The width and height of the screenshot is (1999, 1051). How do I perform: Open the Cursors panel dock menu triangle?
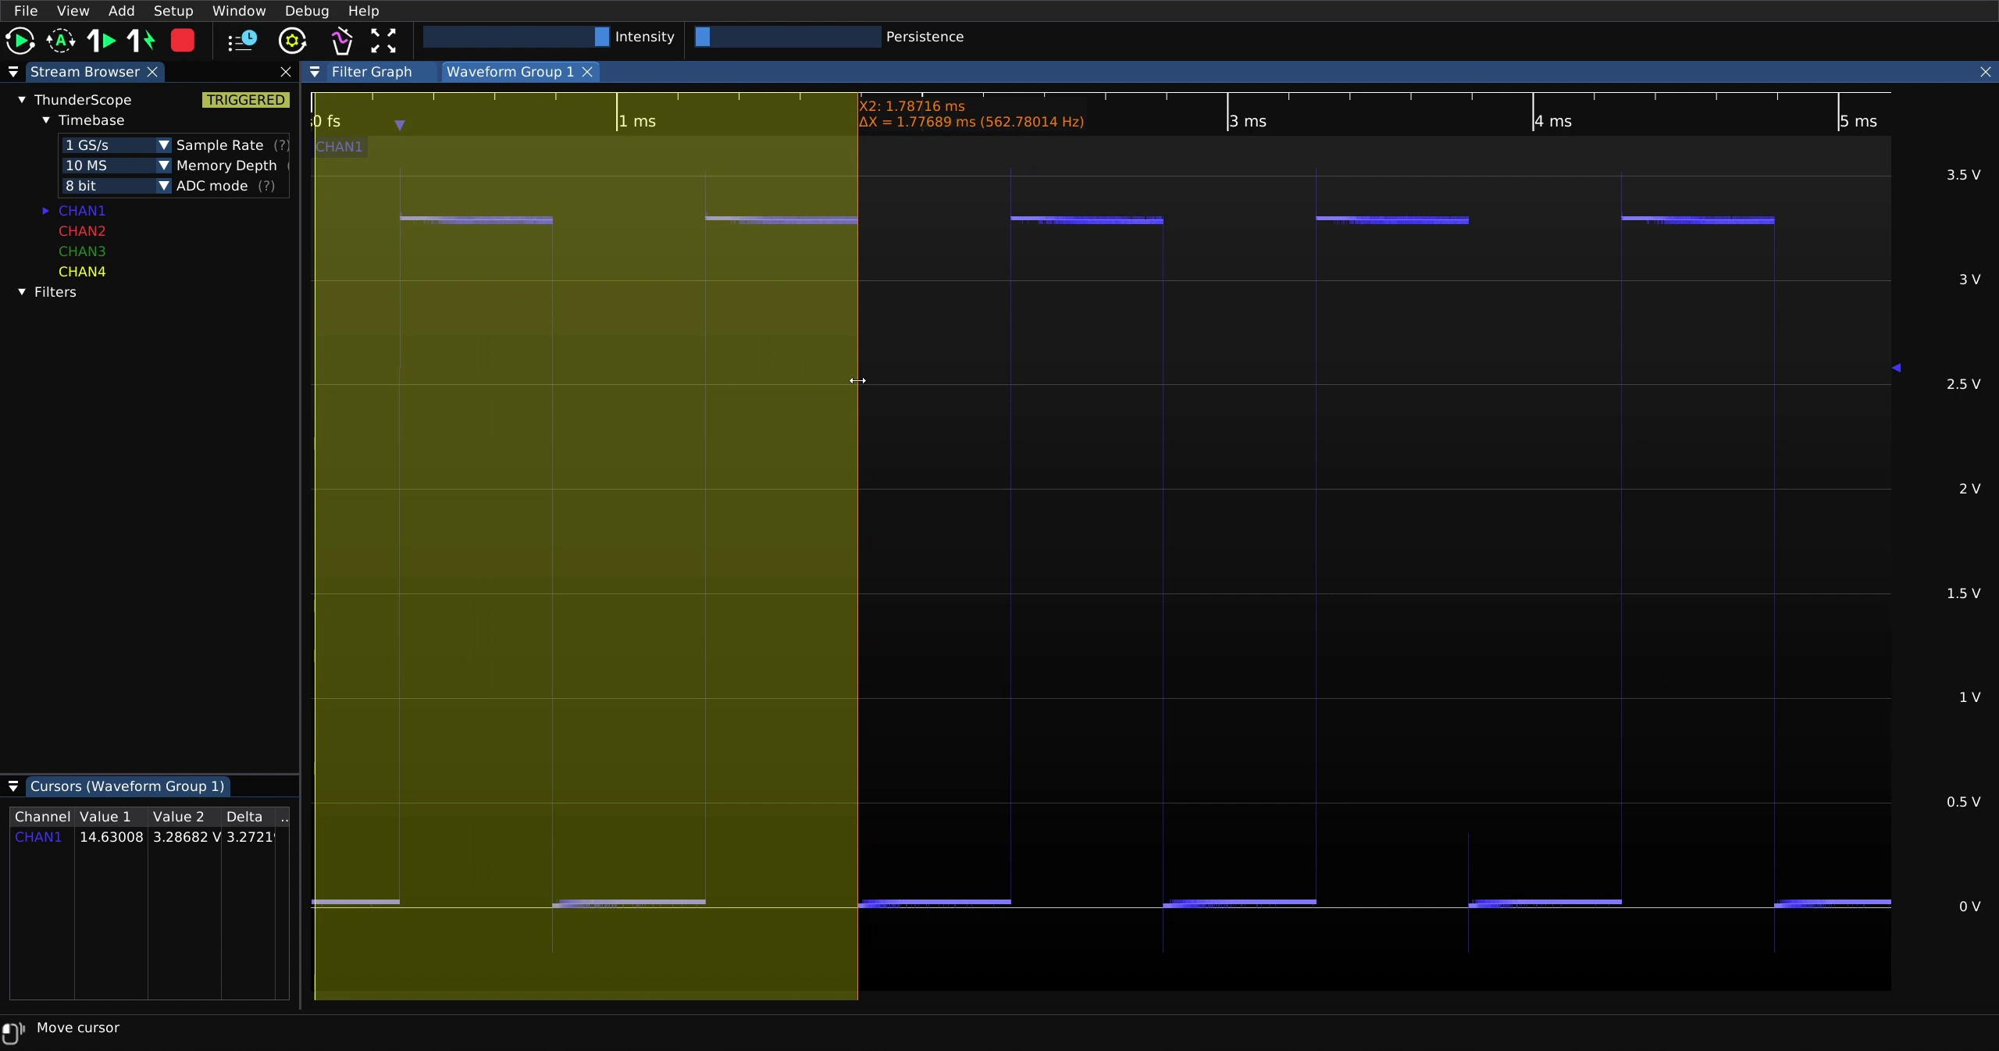(13, 786)
